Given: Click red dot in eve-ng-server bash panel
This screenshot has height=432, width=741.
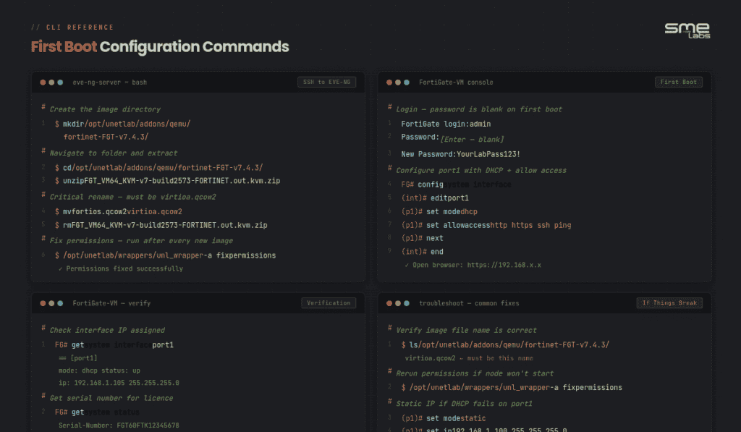Looking at the screenshot, I should click(43, 82).
